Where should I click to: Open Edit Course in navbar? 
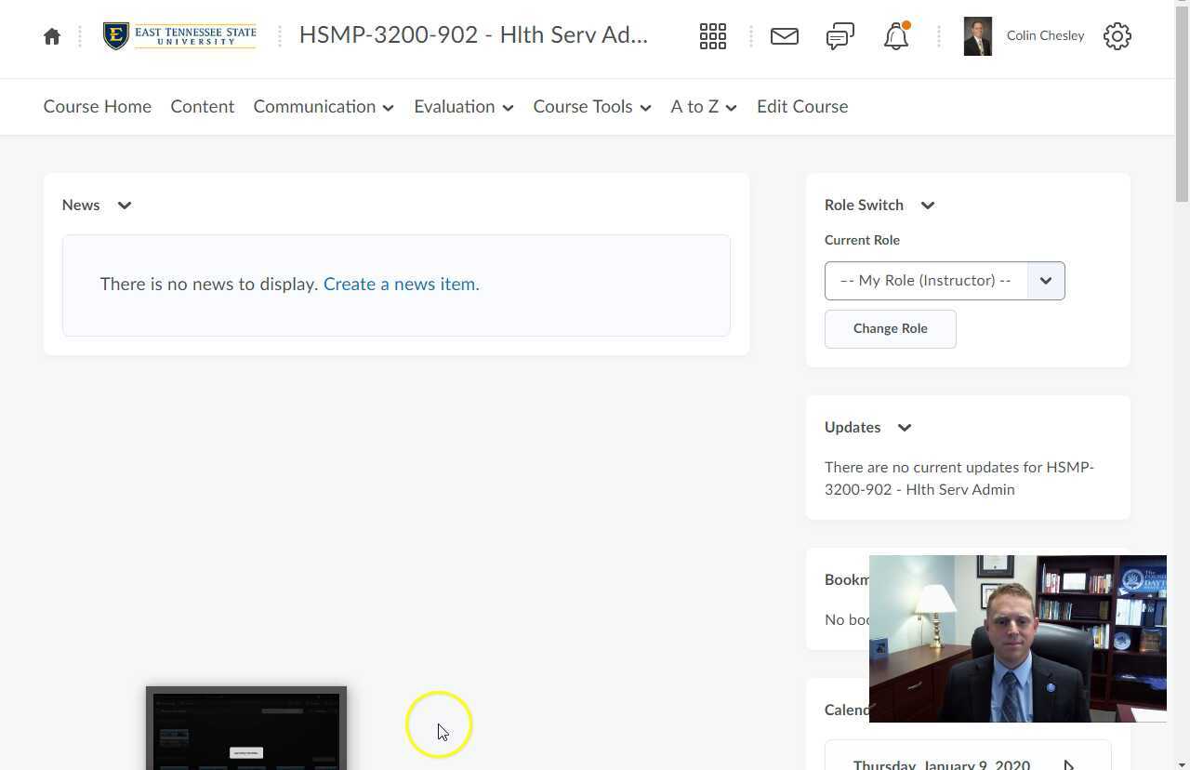click(x=801, y=107)
